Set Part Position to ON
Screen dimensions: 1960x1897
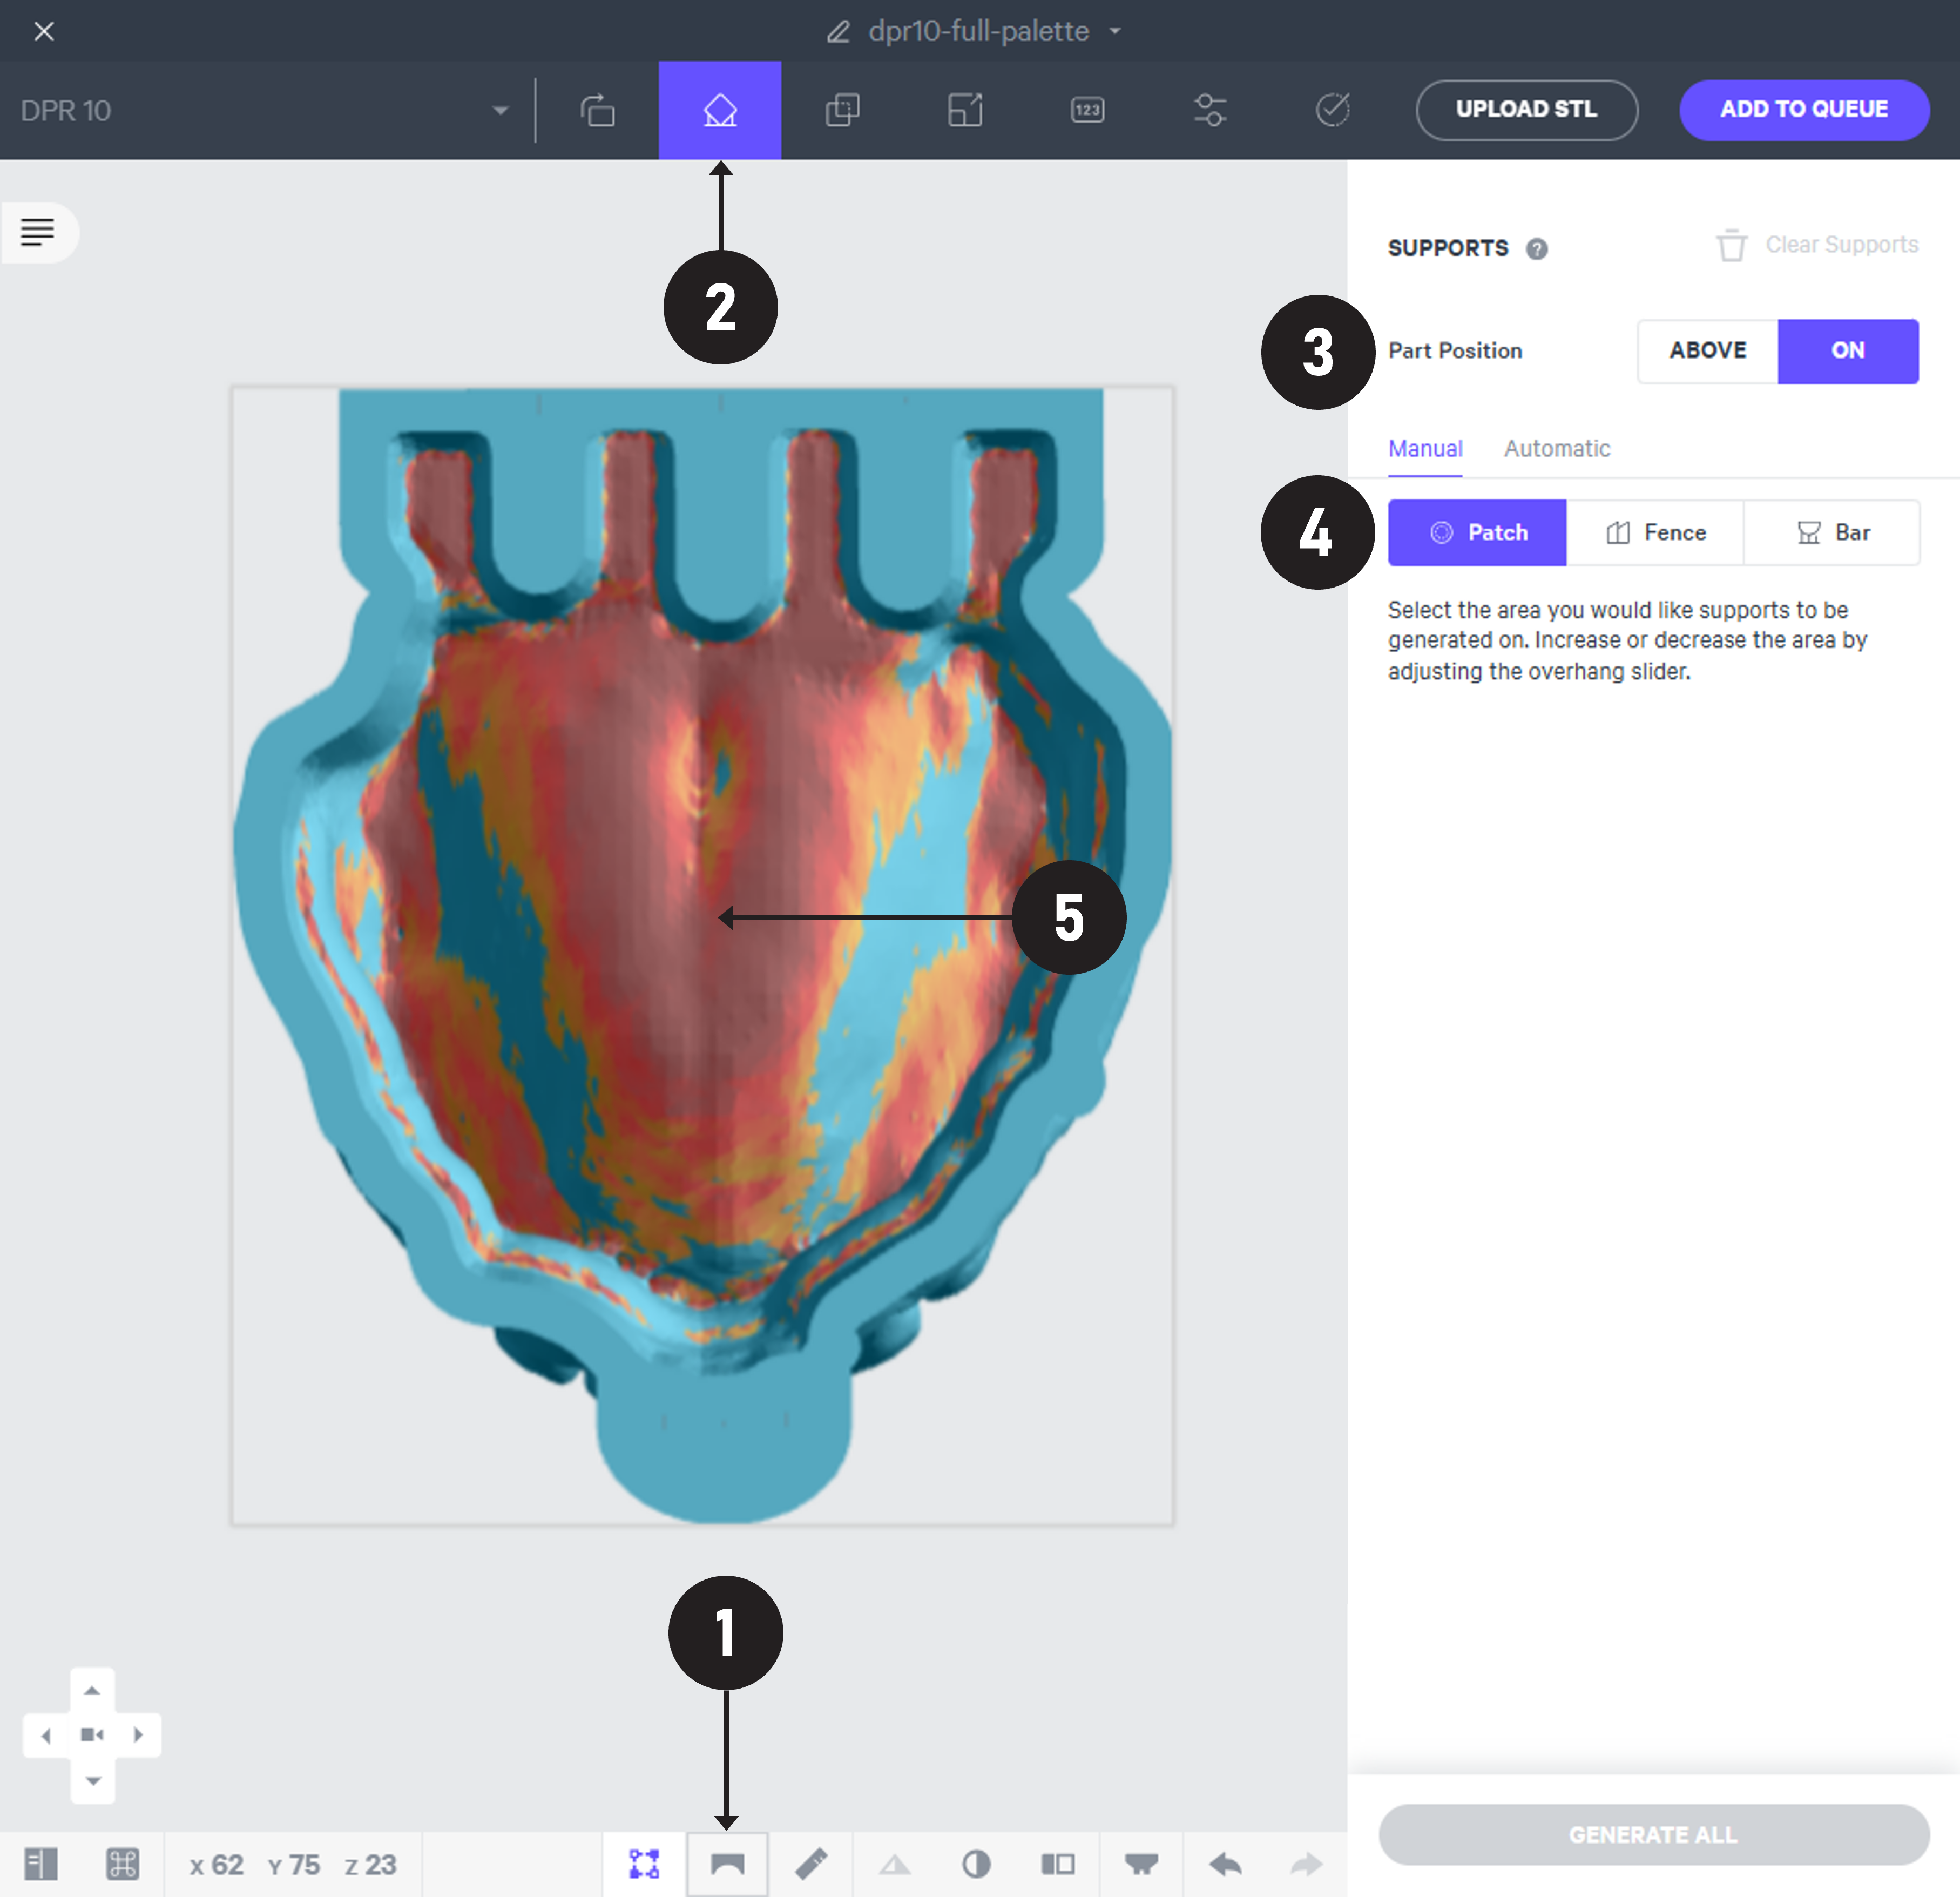click(1848, 351)
